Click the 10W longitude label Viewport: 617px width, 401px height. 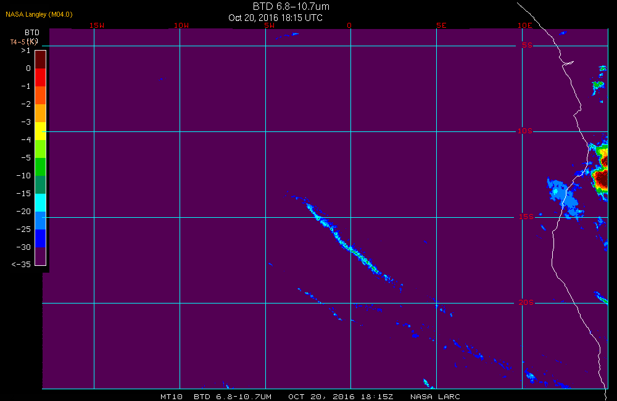[x=181, y=25]
